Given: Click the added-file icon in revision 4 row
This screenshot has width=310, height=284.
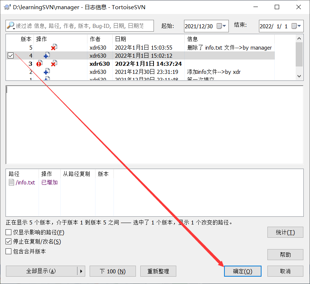Looking at the screenshot, I should tap(47, 55).
